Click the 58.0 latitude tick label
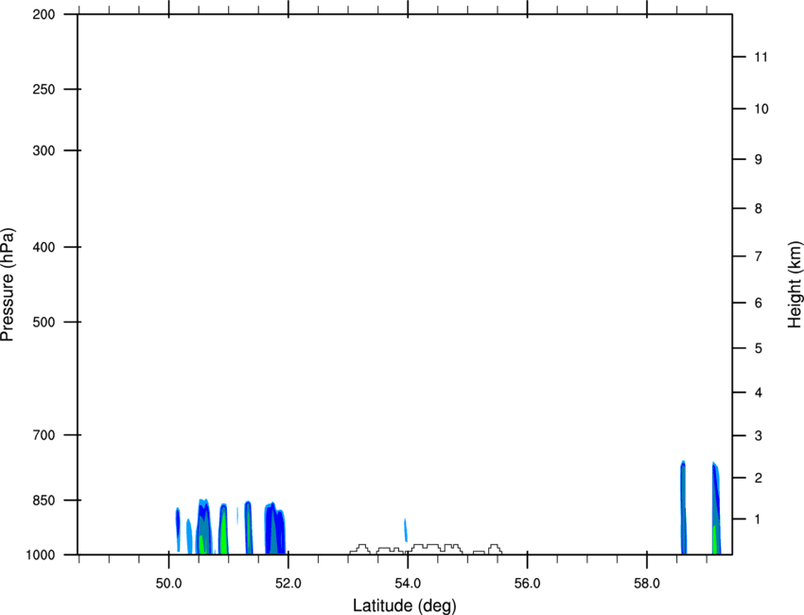Image resolution: width=804 pixels, height=615 pixels. (647, 583)
